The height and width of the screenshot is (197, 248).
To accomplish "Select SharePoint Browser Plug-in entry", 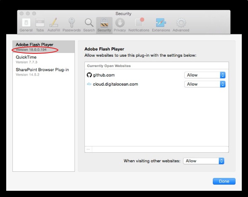I will pyautogui.click(x=43, y=72).
